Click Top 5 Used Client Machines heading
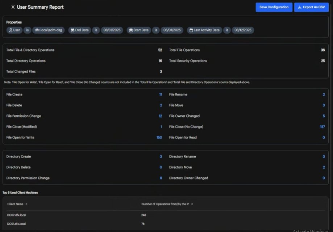 (20, 193)
